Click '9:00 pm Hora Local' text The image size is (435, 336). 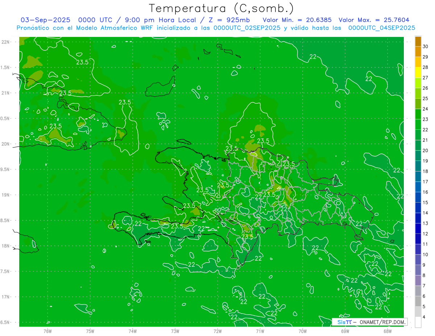pos(159,20)
